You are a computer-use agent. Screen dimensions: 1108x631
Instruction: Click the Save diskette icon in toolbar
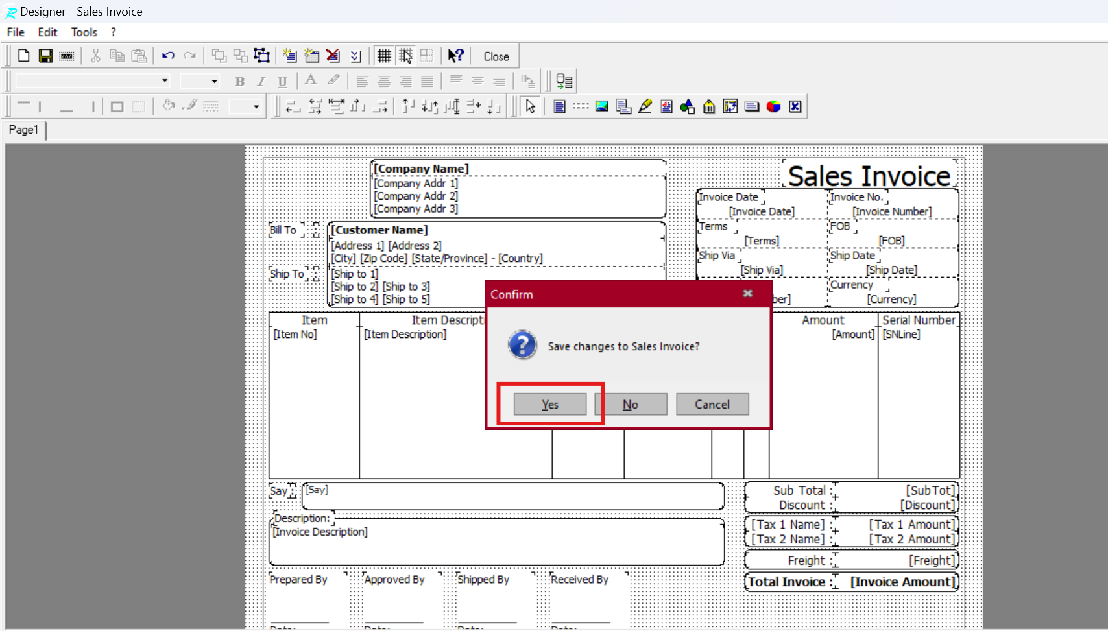pos(45,56)
